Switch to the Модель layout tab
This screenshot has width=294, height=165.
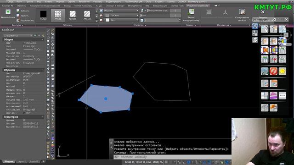(x=9, y=161)
